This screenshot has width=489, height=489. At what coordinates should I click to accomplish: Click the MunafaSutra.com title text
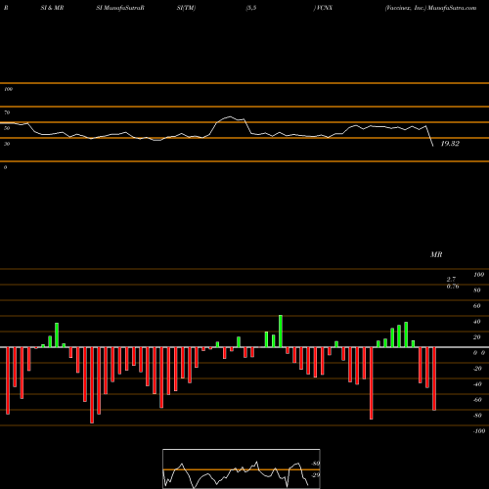point(452,8)
